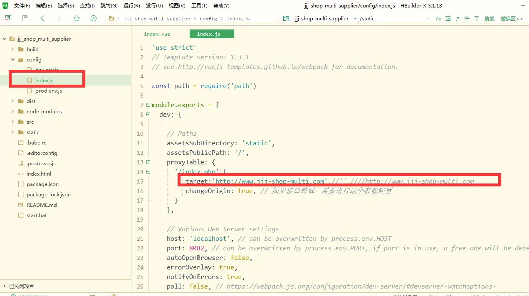Screen dimensions: 529x296
Task: Fold the dev block at line 8
Action: pos(148,115)
